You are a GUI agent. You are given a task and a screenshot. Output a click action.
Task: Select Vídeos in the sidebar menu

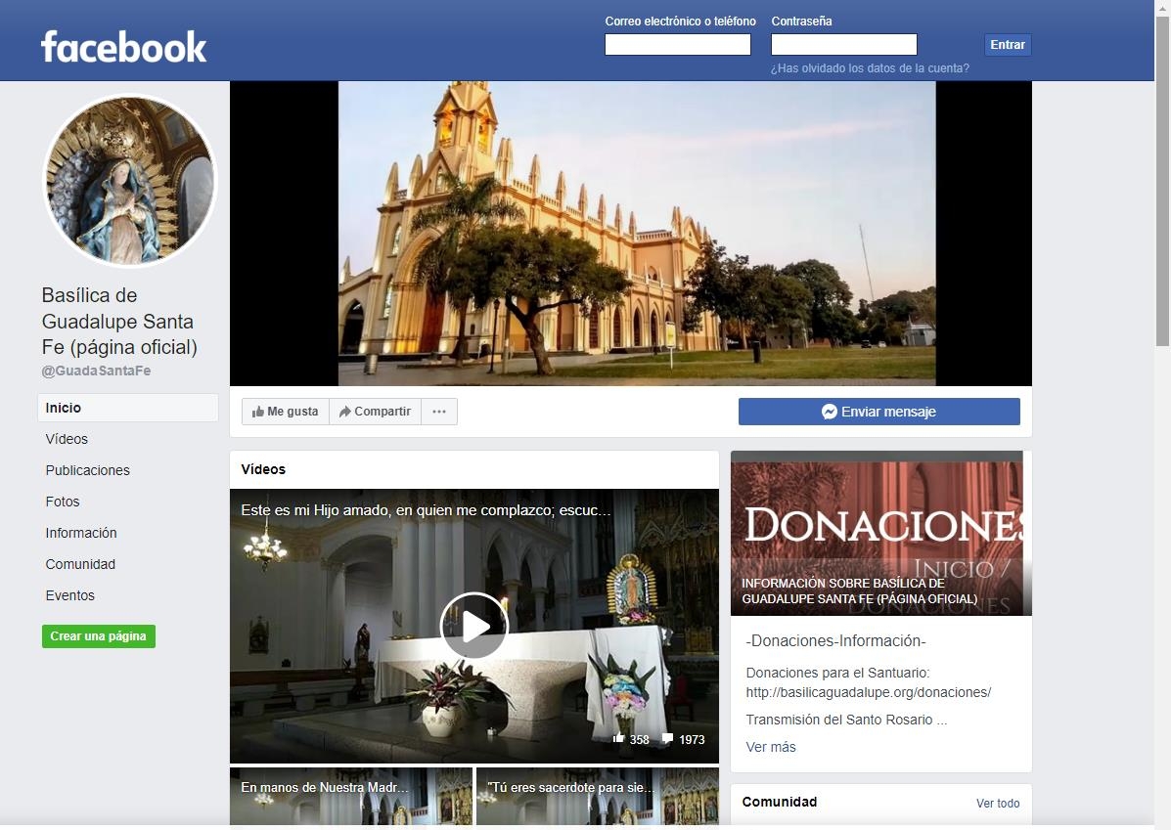(x=67, y=439)
